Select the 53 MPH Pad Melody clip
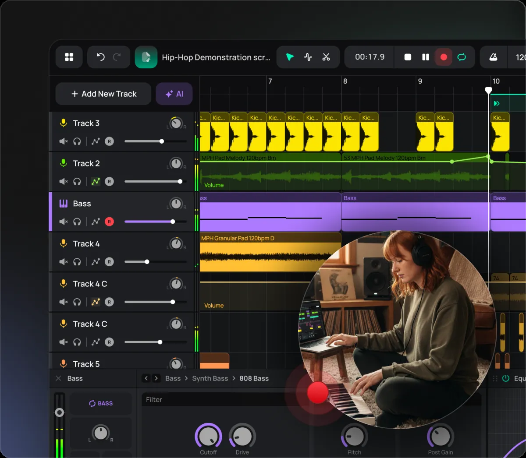 pos(416,172)
